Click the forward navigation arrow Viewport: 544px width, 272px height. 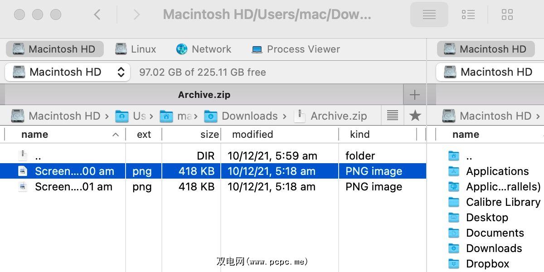tap(136, 15)
